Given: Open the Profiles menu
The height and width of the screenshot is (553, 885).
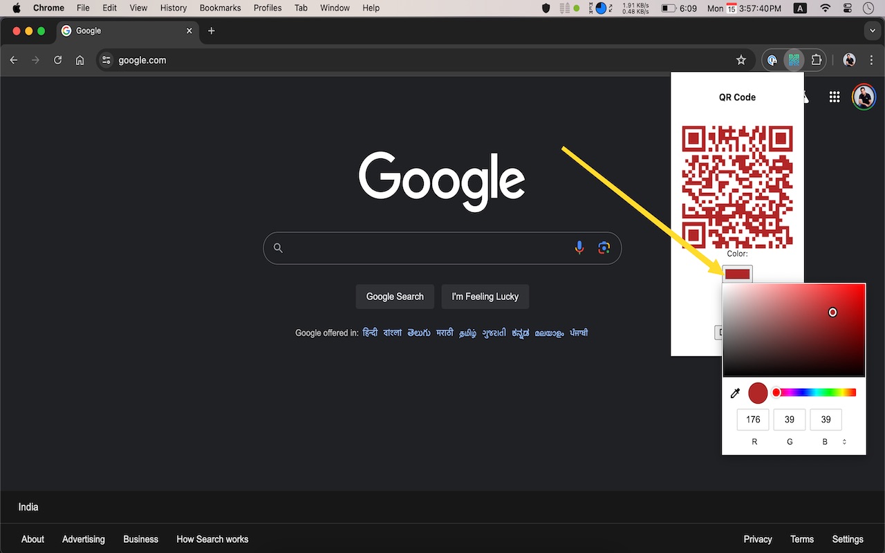Looking at the screenshot, I should pos(268,8).
